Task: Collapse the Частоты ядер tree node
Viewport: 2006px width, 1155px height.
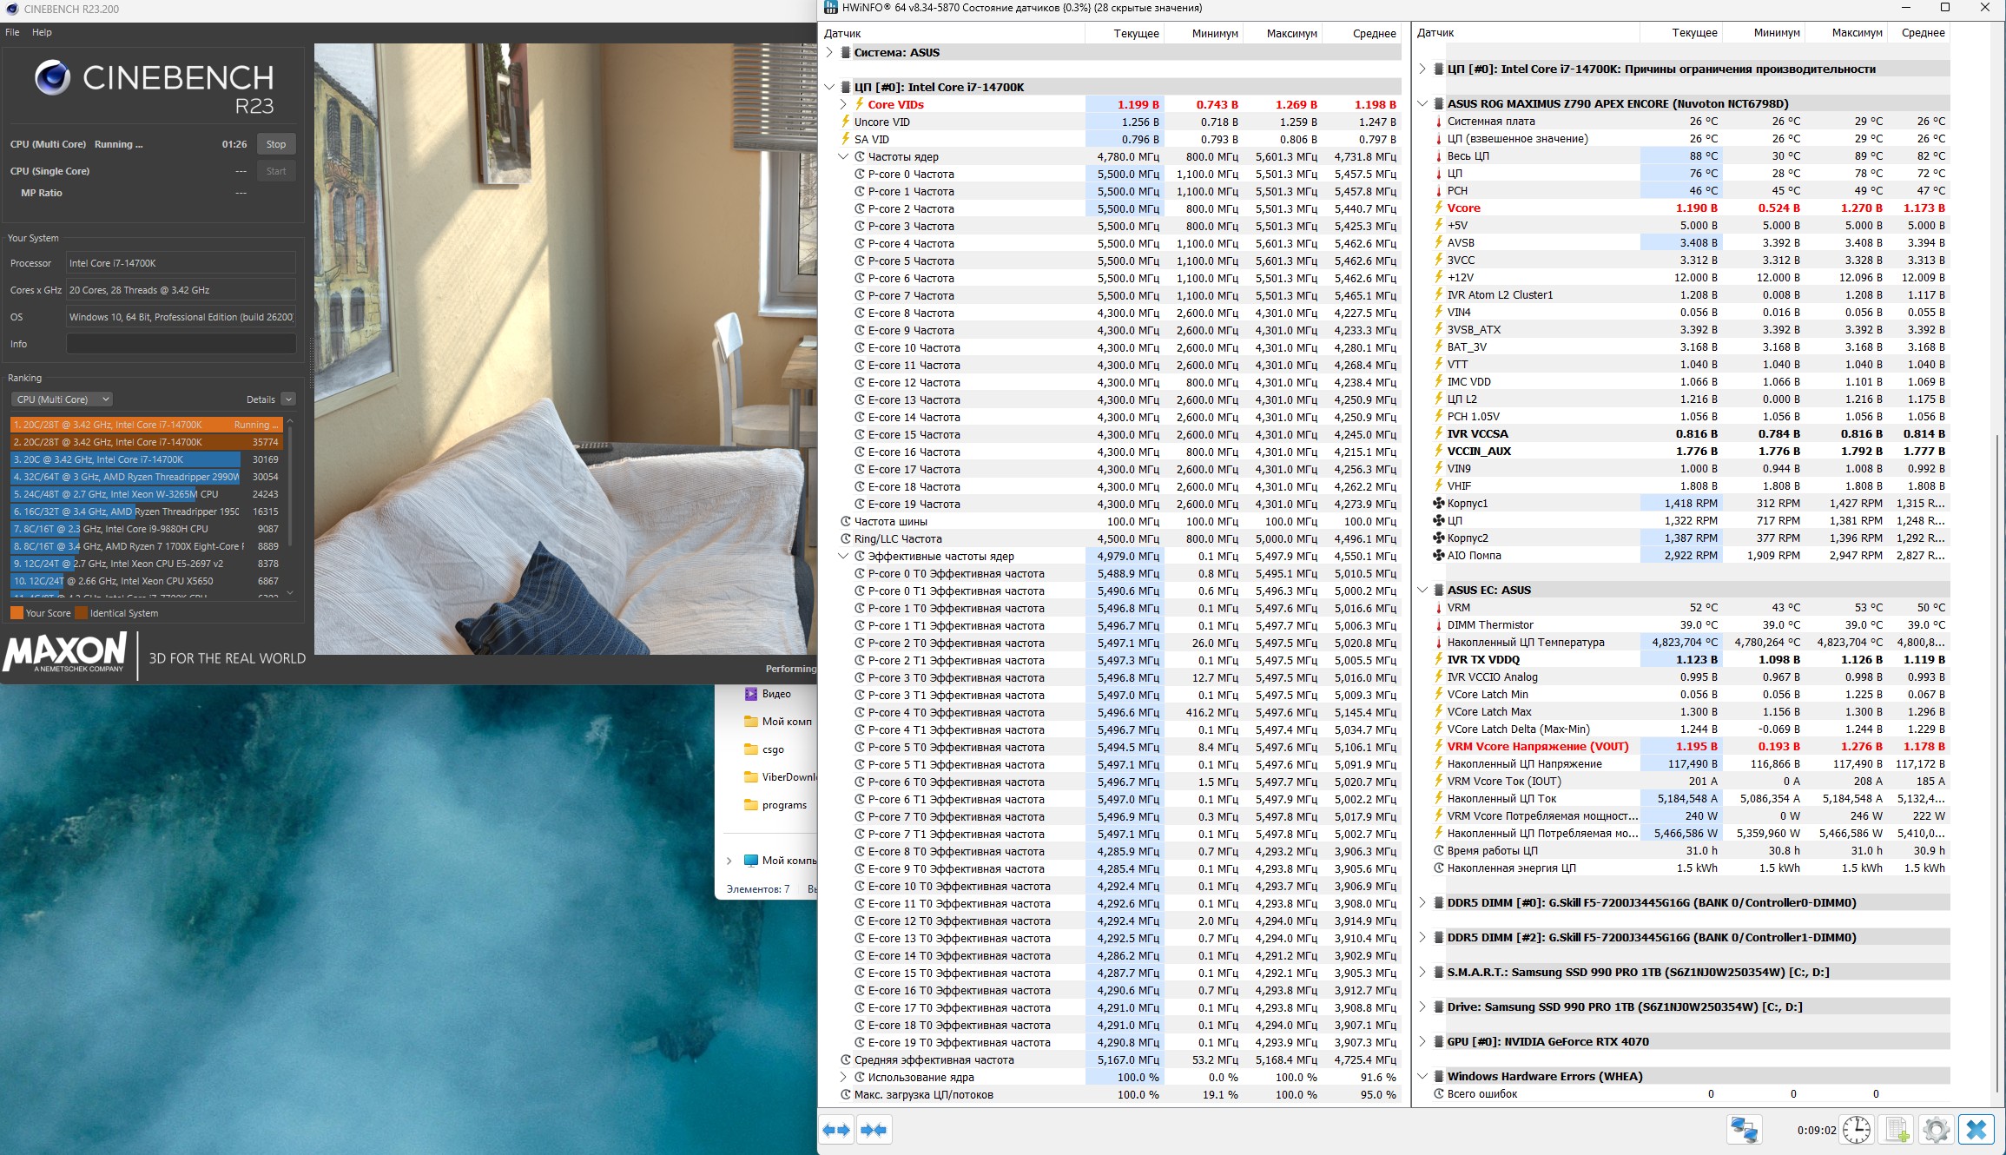Action: [x=843, y=156]
